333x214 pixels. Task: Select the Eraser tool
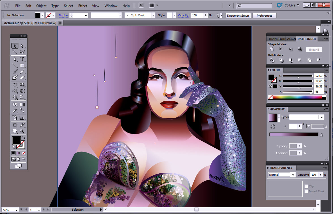tap(22, 78)
